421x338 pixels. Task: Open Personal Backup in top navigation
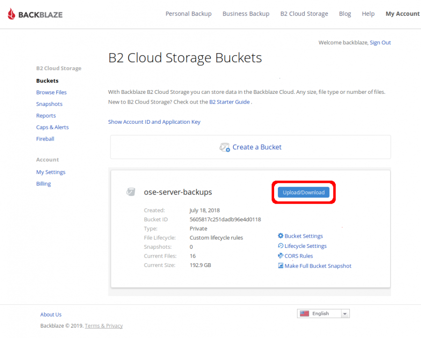(x=189, y=14)
